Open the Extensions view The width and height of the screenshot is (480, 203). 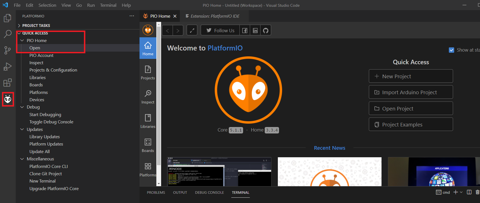point(8,83)
